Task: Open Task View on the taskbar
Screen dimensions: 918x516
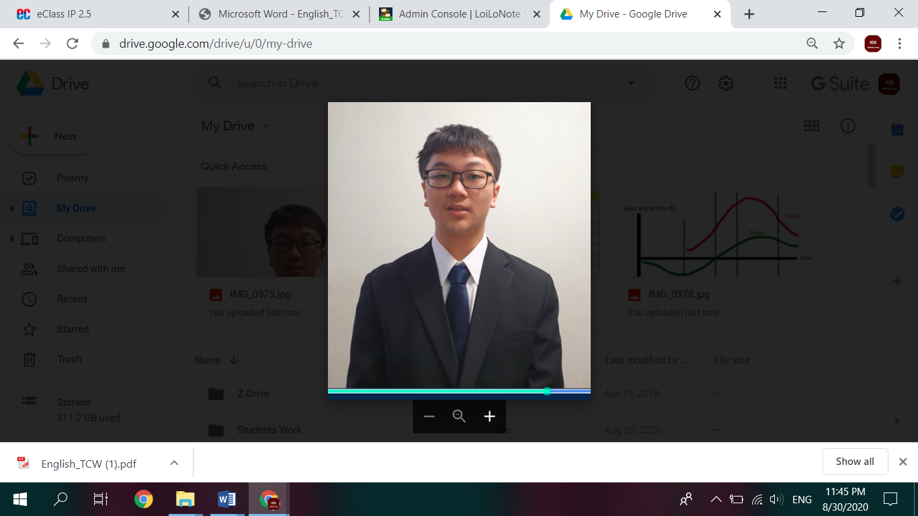Action: pos(101,499)
